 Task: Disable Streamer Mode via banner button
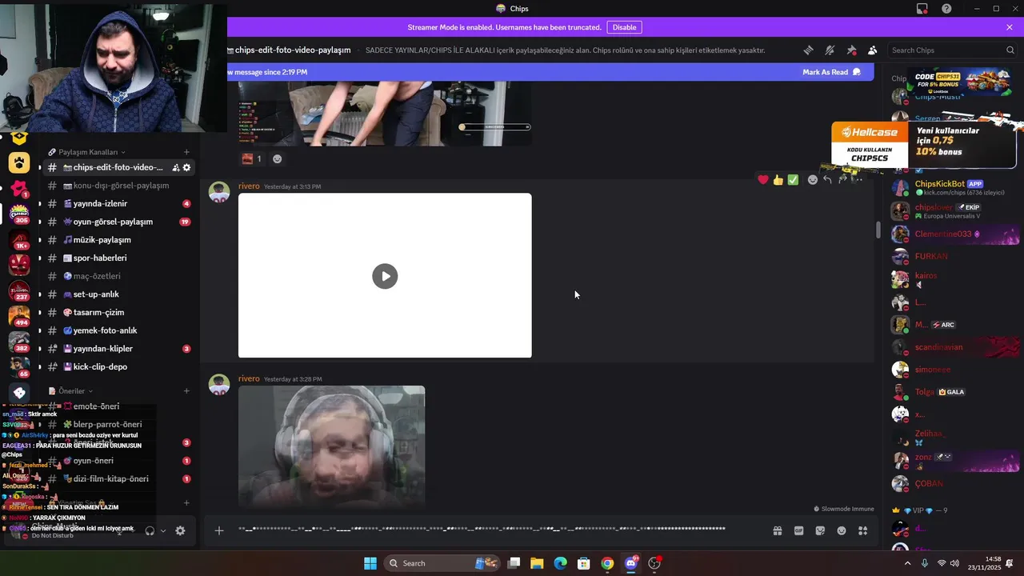(x=624, y=27)
